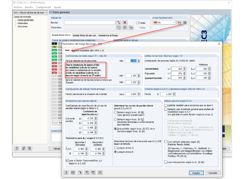Screen dimensions: 244x179
Task: Click the soldadas β 0.750 field
Action: point(96,154)
